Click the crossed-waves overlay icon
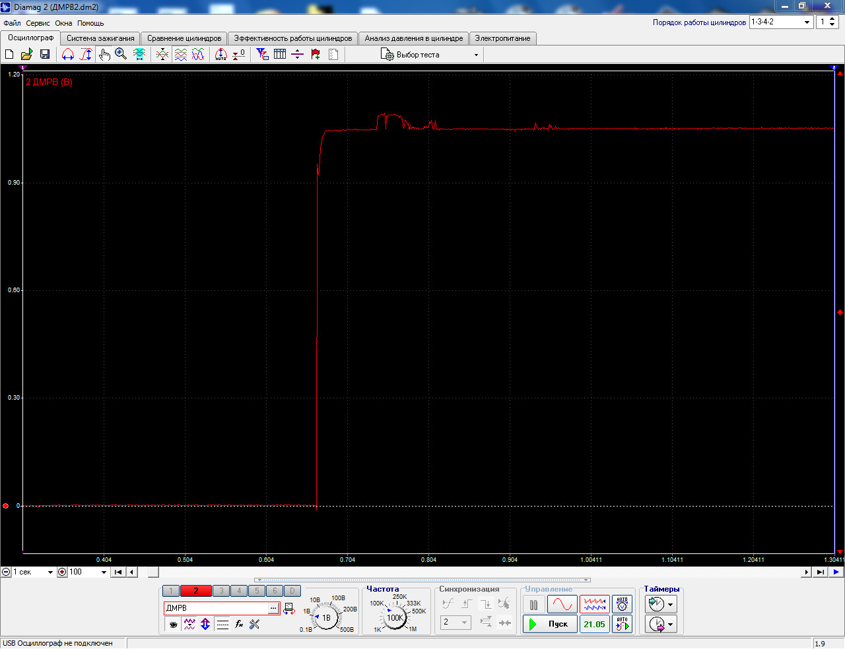The width and height of the screenshot is (845, 649). pos(162,54)
